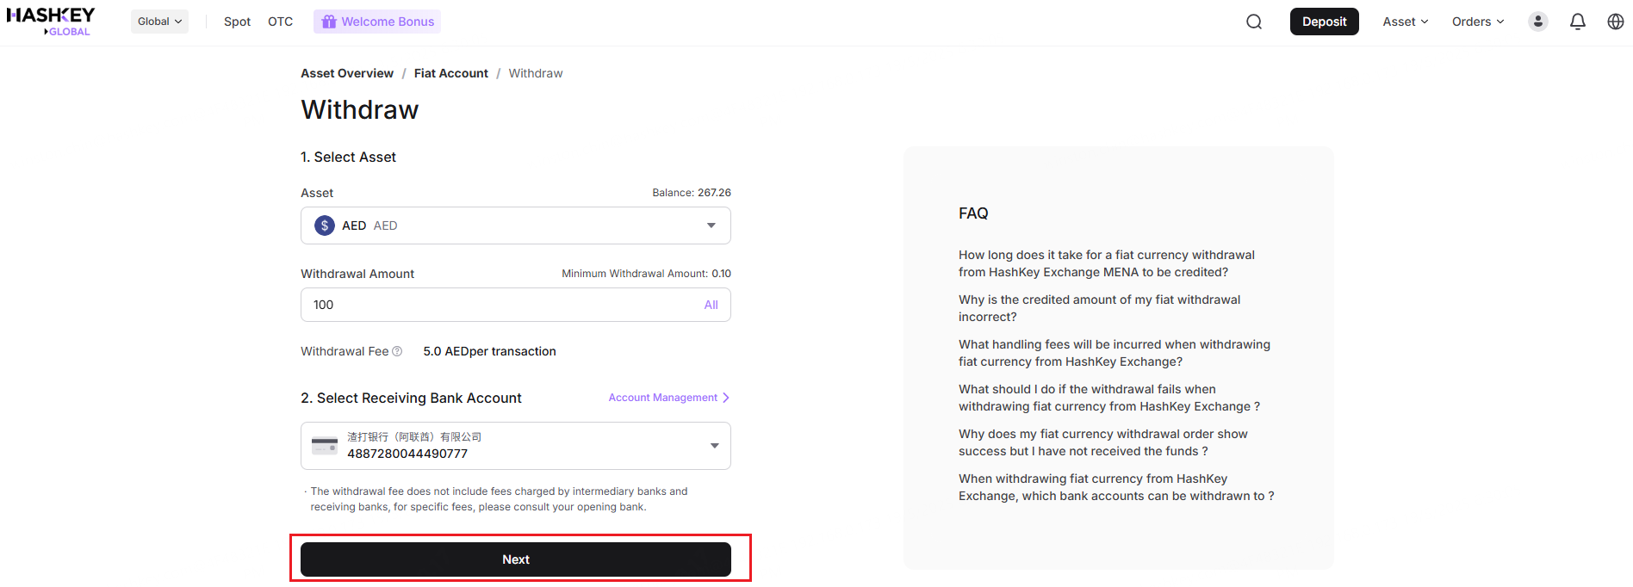Image resolution: width=1633 pixels, height=587 pixels.
Task: Click the Deposit button
Action: (x=1324, y=22)
